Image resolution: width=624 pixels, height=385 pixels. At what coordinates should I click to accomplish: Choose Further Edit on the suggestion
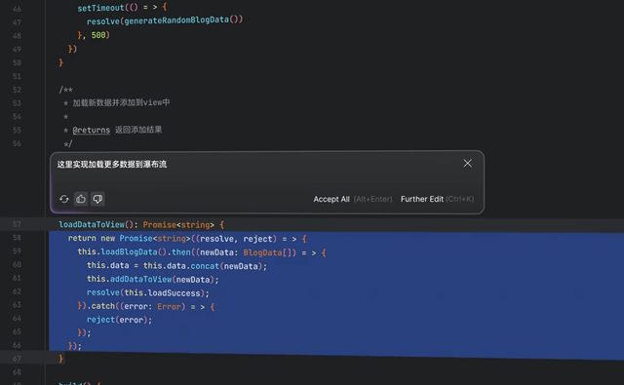click(422, 199)
